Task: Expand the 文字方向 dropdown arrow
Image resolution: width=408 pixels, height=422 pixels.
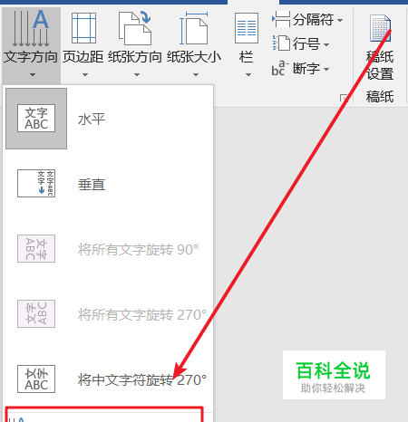Action: (x=33, y=74)
